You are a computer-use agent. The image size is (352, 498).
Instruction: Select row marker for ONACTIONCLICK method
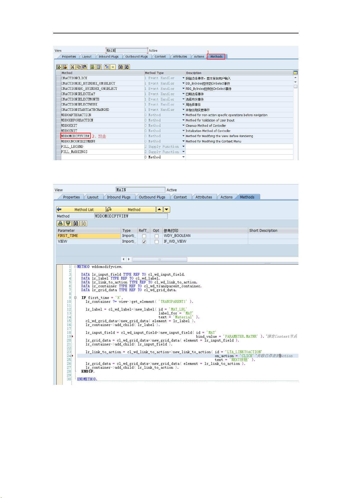(x=58, y=78)
